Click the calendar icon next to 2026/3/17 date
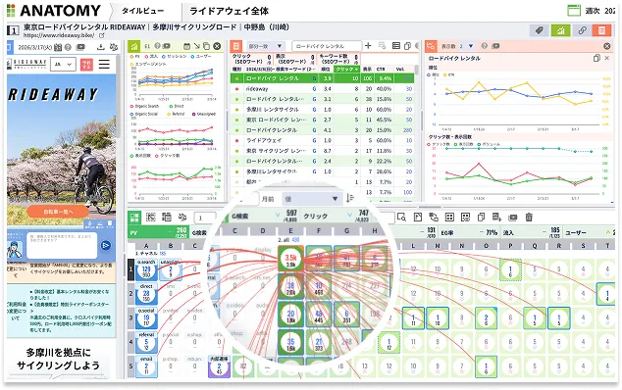This screenshot has width=622, height=390. pos(58,48)
